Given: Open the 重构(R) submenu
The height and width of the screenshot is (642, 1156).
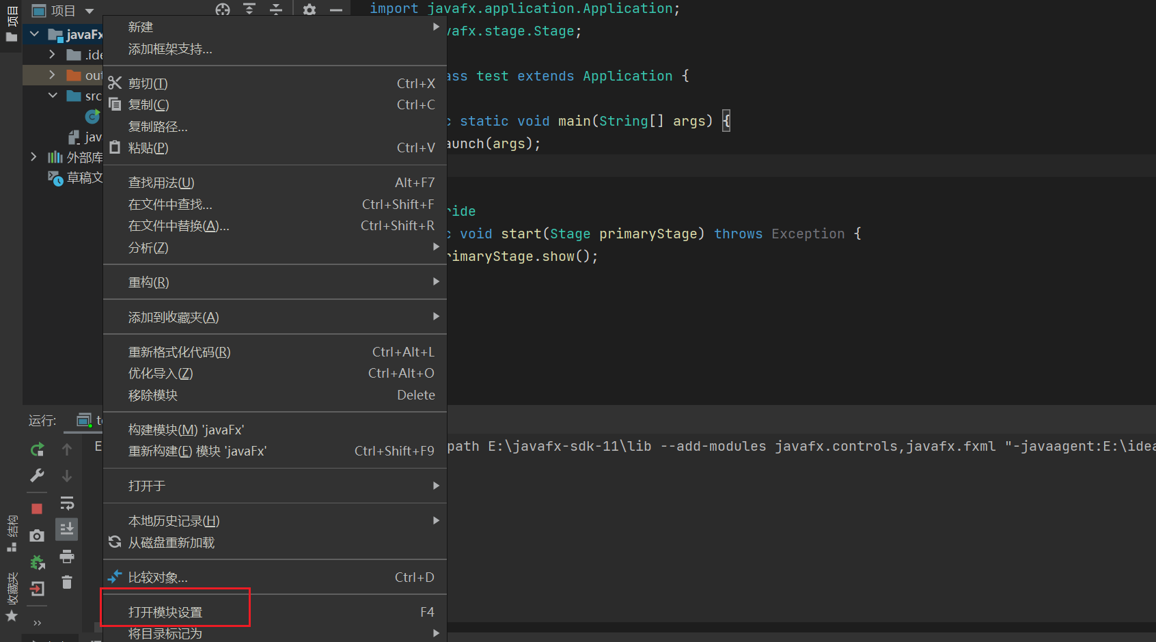Looking at the screenshot, I should click(275, 282).
